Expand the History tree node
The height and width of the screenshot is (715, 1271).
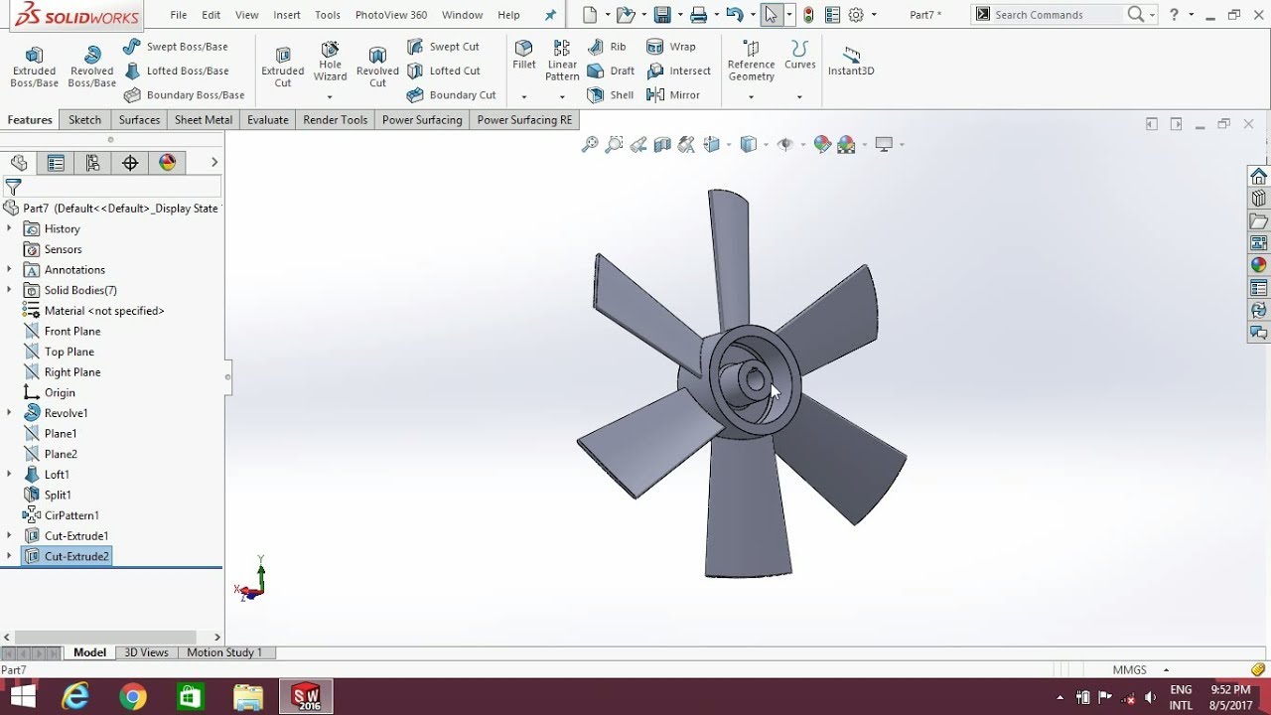(9, 228)
